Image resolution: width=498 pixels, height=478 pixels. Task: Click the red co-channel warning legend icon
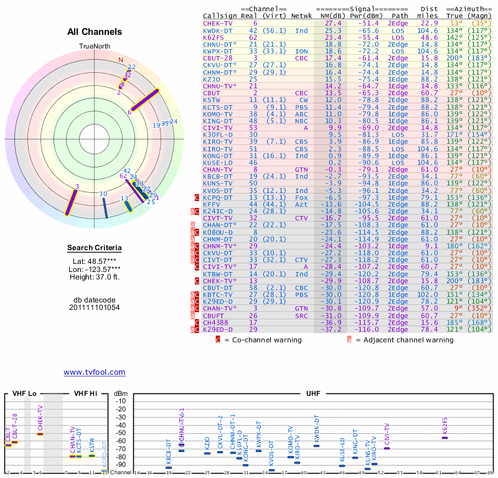tap(217, 340)
